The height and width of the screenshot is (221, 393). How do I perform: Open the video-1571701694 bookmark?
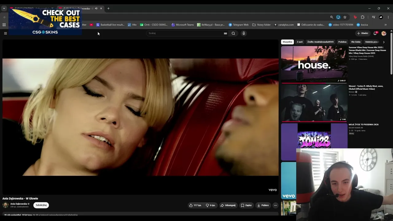click(341, 25)
